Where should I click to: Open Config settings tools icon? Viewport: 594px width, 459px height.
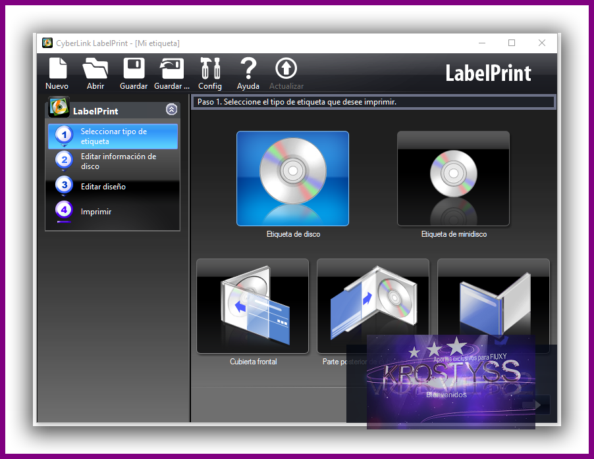tap(210, 74)
